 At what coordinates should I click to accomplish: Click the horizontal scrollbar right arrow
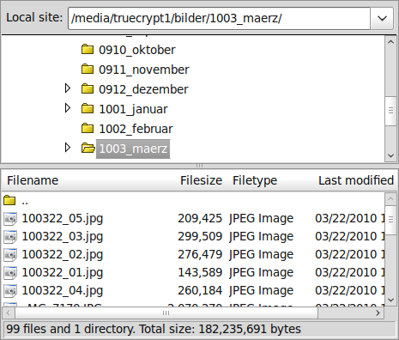coord(378,313)
